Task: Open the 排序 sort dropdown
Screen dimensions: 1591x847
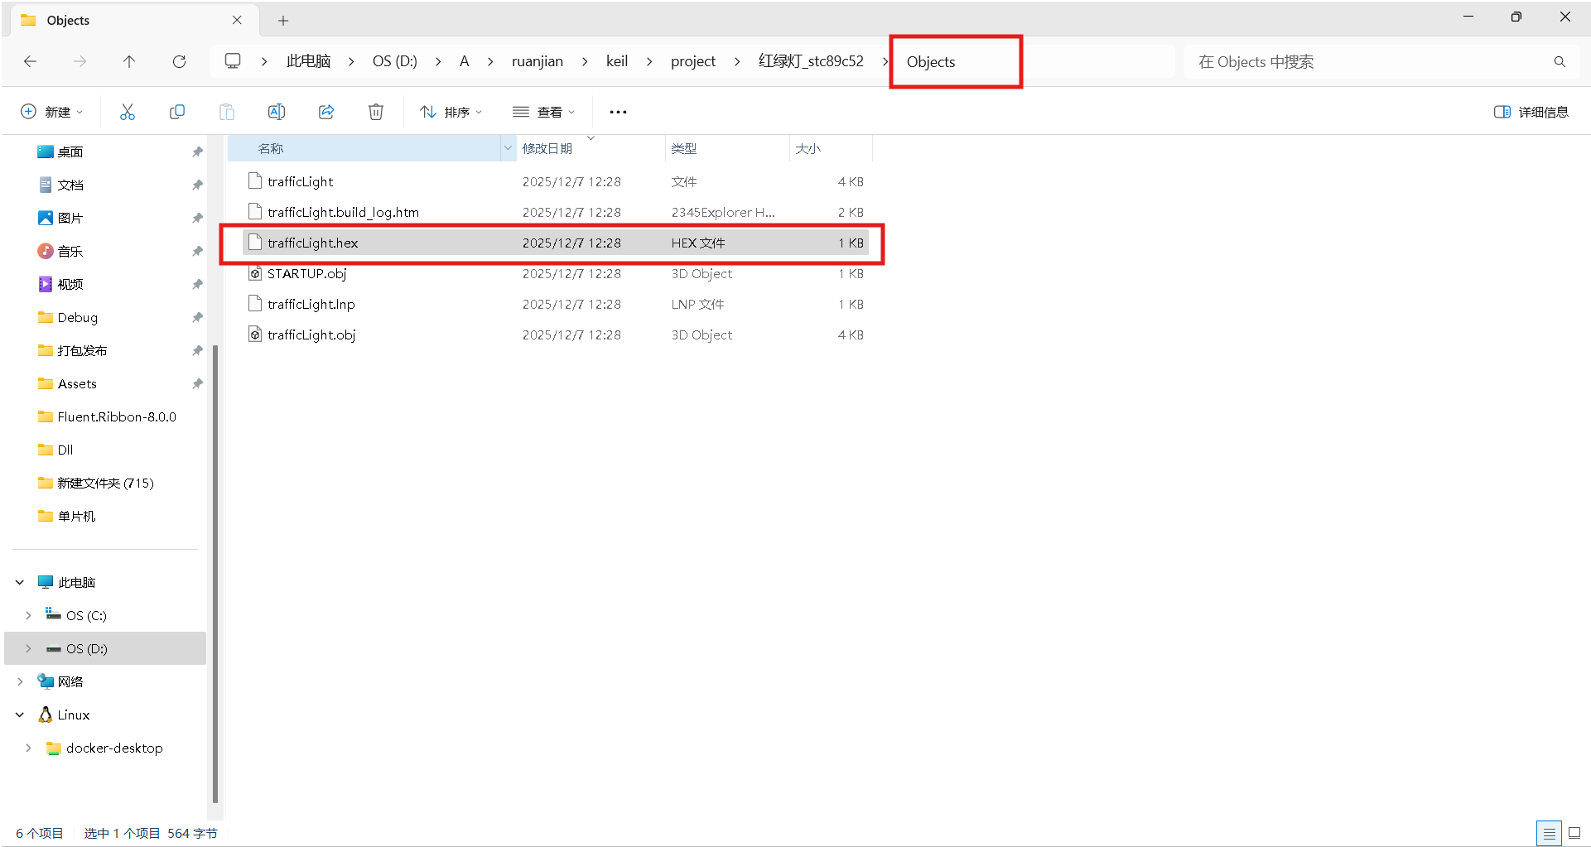Action: click(x=451, y=112)
